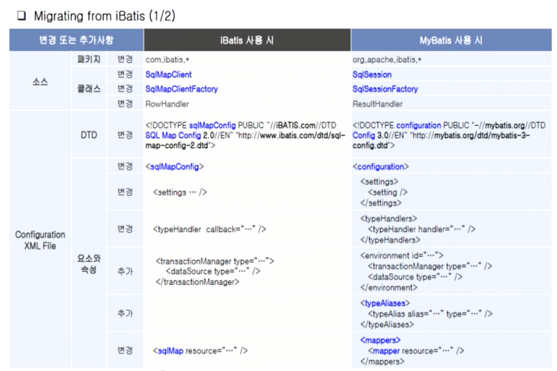Click the '<typeAlias alias=…' line
Screen dimensions: 557x371
click(430, 314)
